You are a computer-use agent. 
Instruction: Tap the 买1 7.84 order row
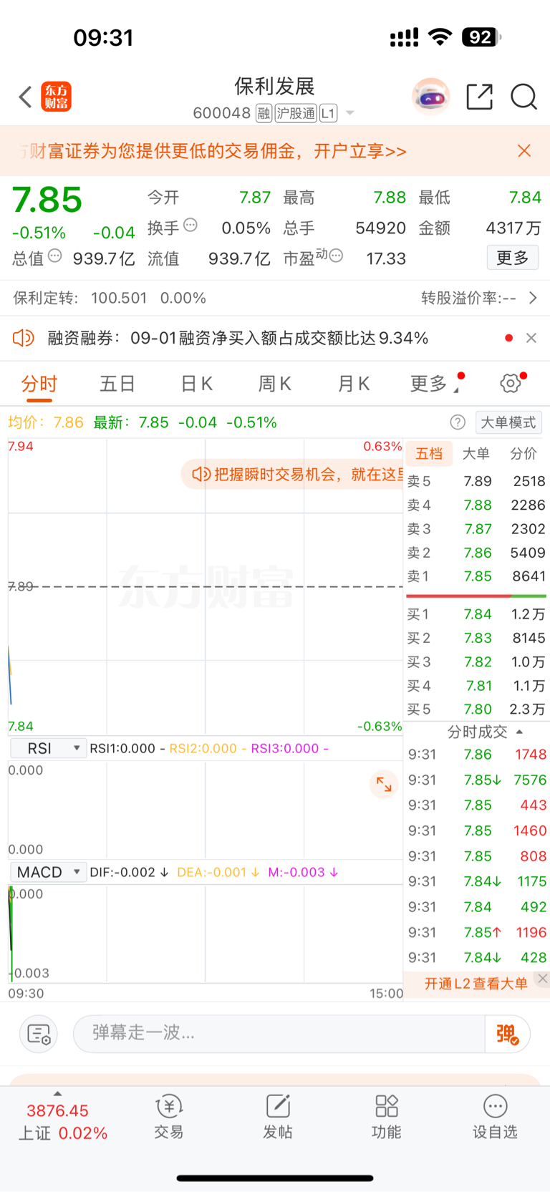[x=476, y=614]
